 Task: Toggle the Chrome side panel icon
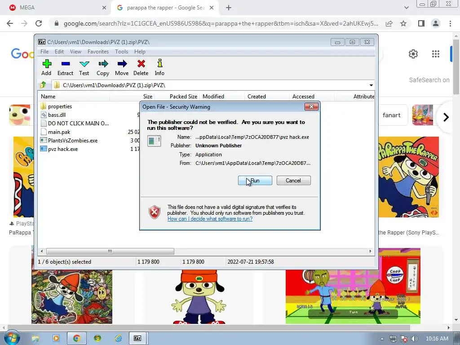pyautogui.click(x=421, y=23)
